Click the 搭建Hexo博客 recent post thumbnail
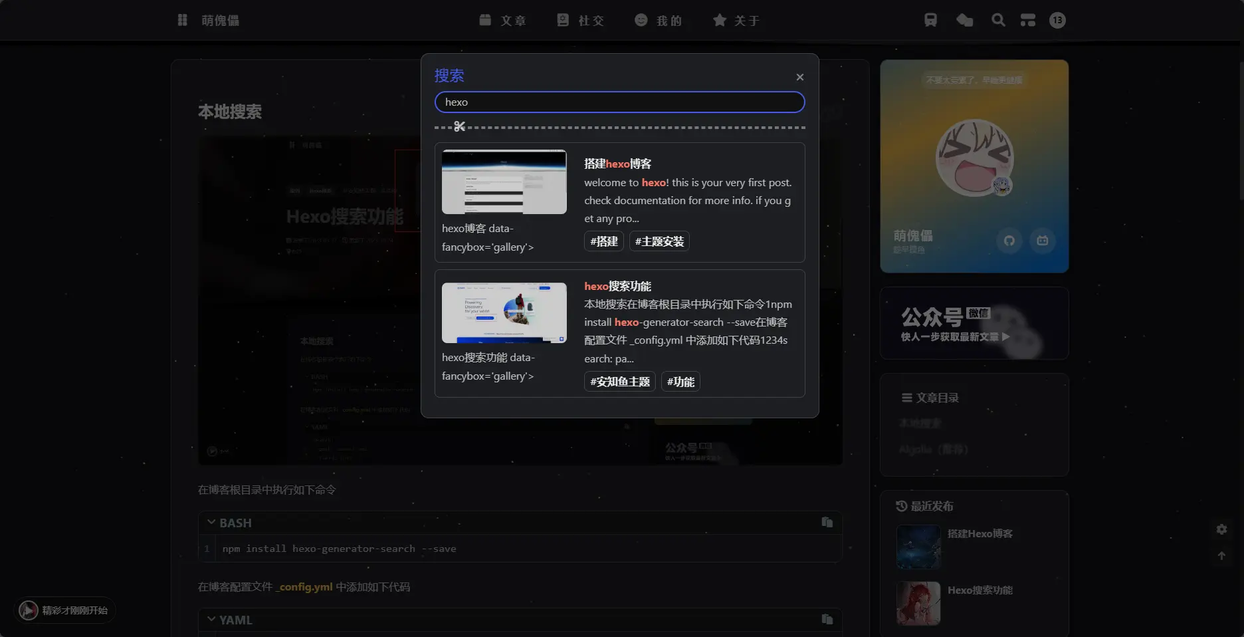The width and height of the screenshot is (1244, 637). point(918,547)
